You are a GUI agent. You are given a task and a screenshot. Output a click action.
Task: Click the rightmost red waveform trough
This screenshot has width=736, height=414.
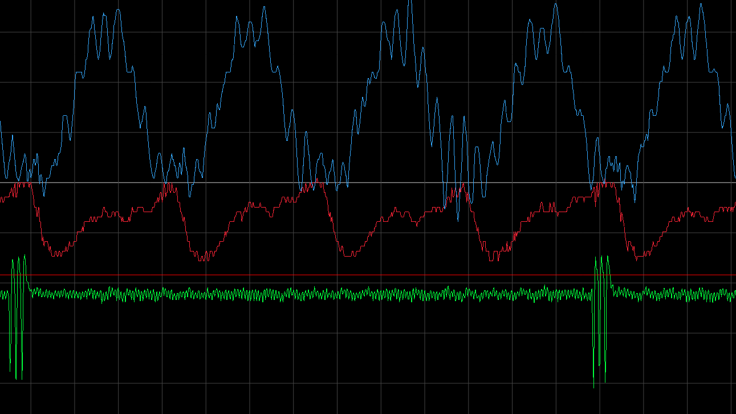639,259
